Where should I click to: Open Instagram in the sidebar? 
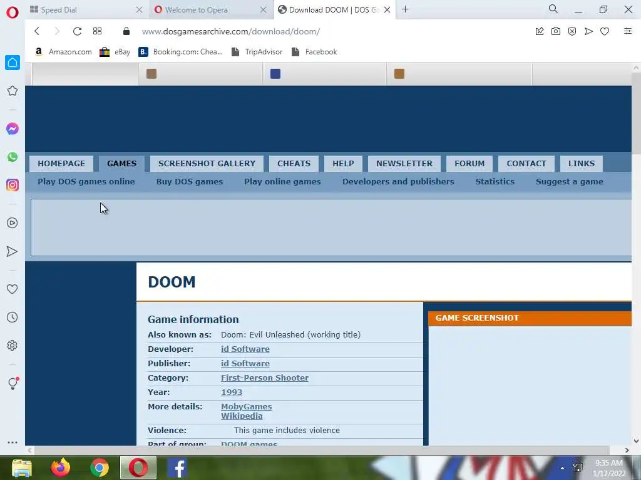pyautogui.click(x=13, y=185)
